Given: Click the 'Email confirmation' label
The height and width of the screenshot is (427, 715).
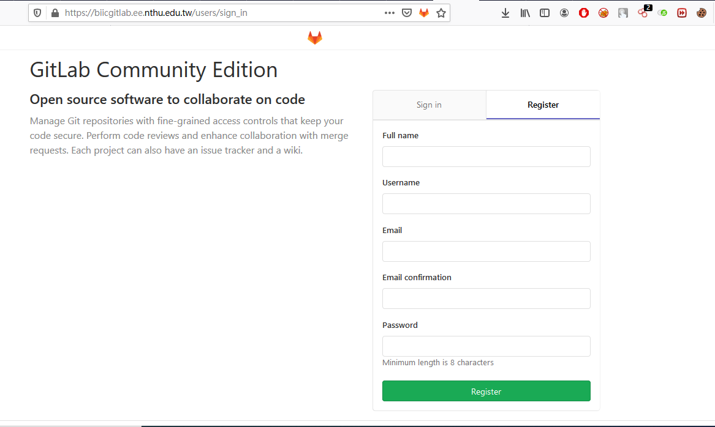Looking at the screenshot, I should (x=417, y=277).
